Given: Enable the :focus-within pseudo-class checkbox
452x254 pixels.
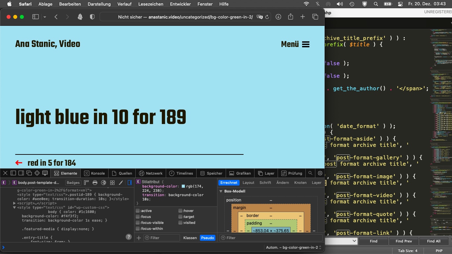Looking at the screenshot, I should pos(138,229).
